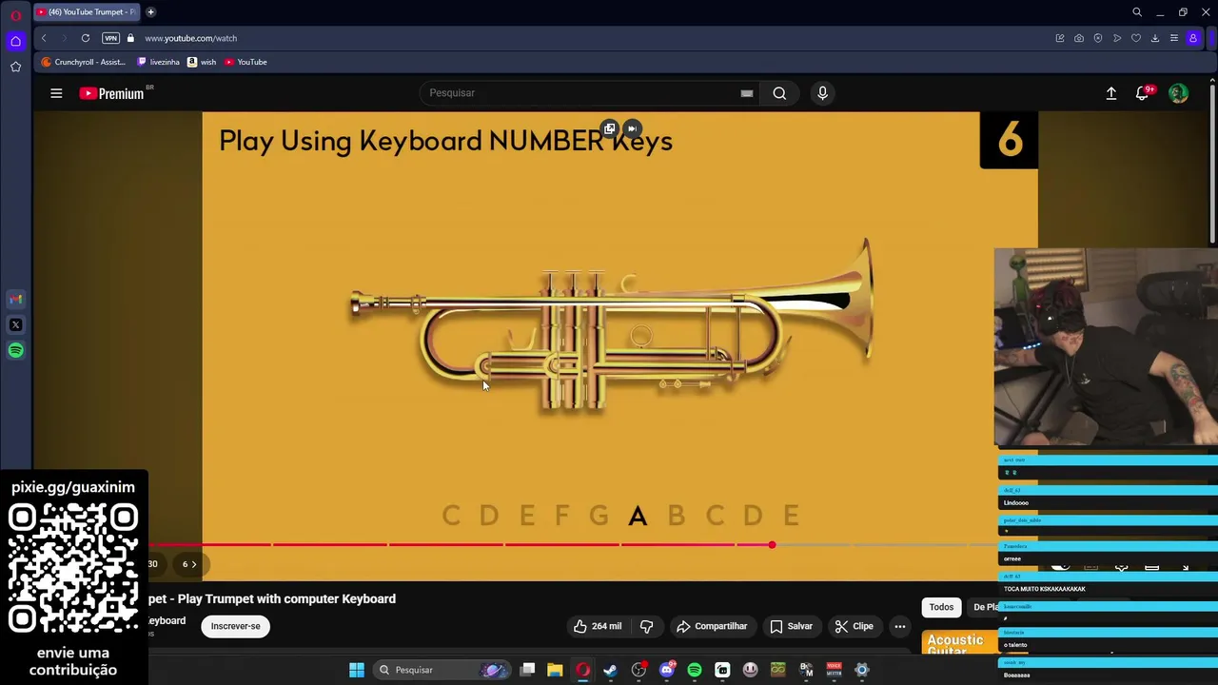
Task: Open the wish bookmark
Action: (202, 62)
